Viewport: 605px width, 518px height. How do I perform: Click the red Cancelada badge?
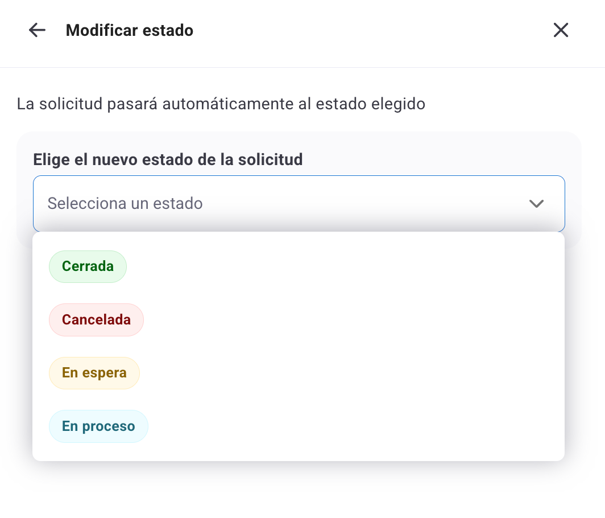[96, 320]
